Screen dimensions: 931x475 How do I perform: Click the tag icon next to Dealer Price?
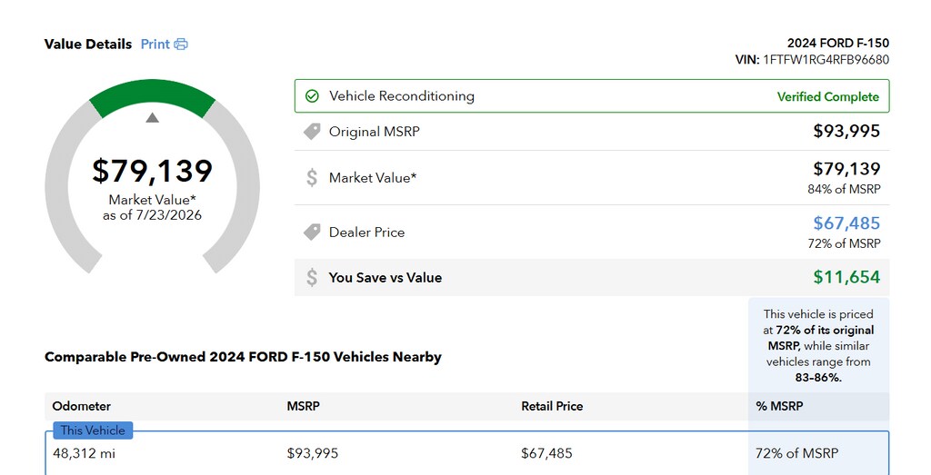tap(313, 233)
